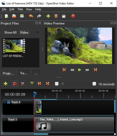Add marker with green triangle icon
117x136 pixels.
(x=32, y=84)
